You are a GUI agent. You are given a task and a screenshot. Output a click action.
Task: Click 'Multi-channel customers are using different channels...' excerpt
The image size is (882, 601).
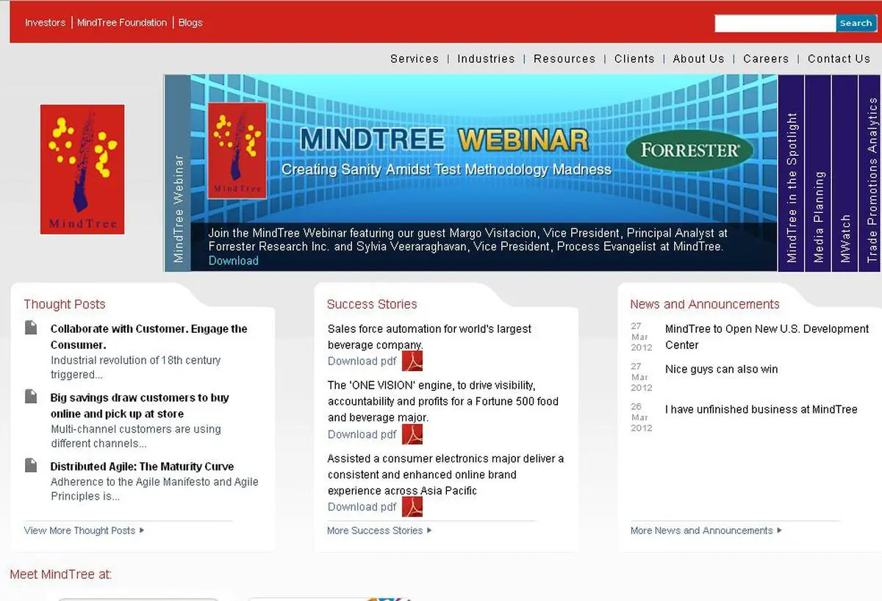tap(136, 436)
